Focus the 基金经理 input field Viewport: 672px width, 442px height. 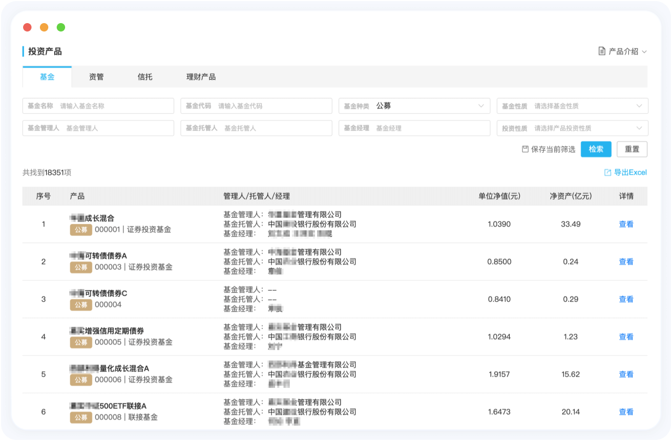pyautogui.click(x=414, y=128)
